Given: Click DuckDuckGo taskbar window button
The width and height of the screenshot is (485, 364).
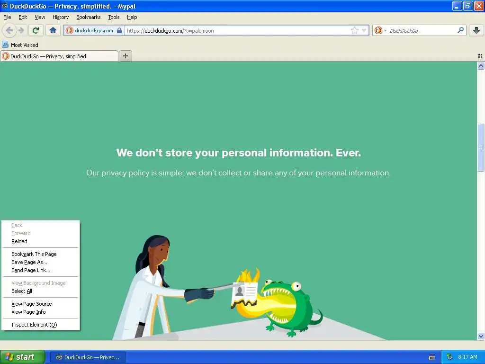Looking at the screenshot, I should [88, 357].
